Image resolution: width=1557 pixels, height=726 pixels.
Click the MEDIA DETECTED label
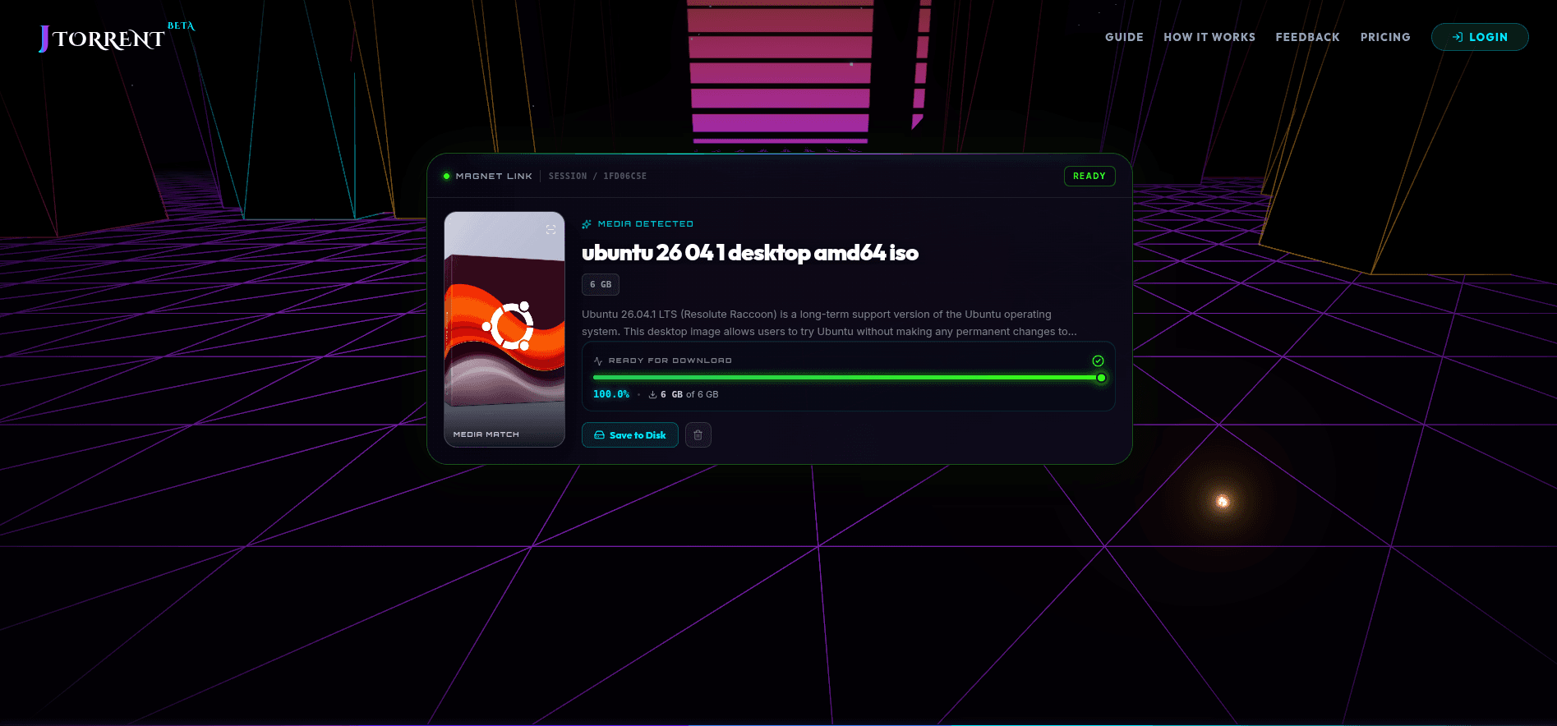click(x=646, y=224)
